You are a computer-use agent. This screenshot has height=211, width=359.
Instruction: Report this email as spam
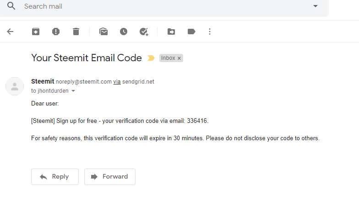[56, 32]
